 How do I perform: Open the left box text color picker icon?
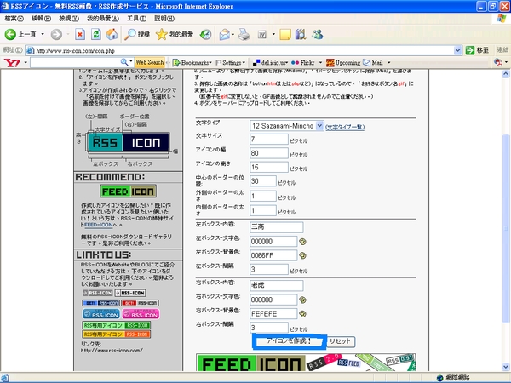302,242
